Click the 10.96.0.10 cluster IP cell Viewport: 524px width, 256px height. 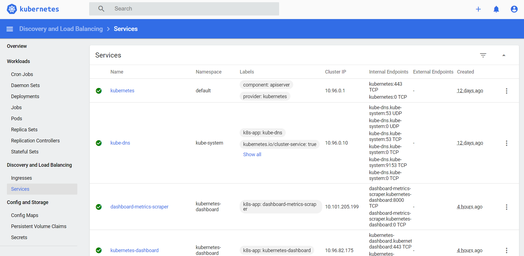(x=336, y=143)
